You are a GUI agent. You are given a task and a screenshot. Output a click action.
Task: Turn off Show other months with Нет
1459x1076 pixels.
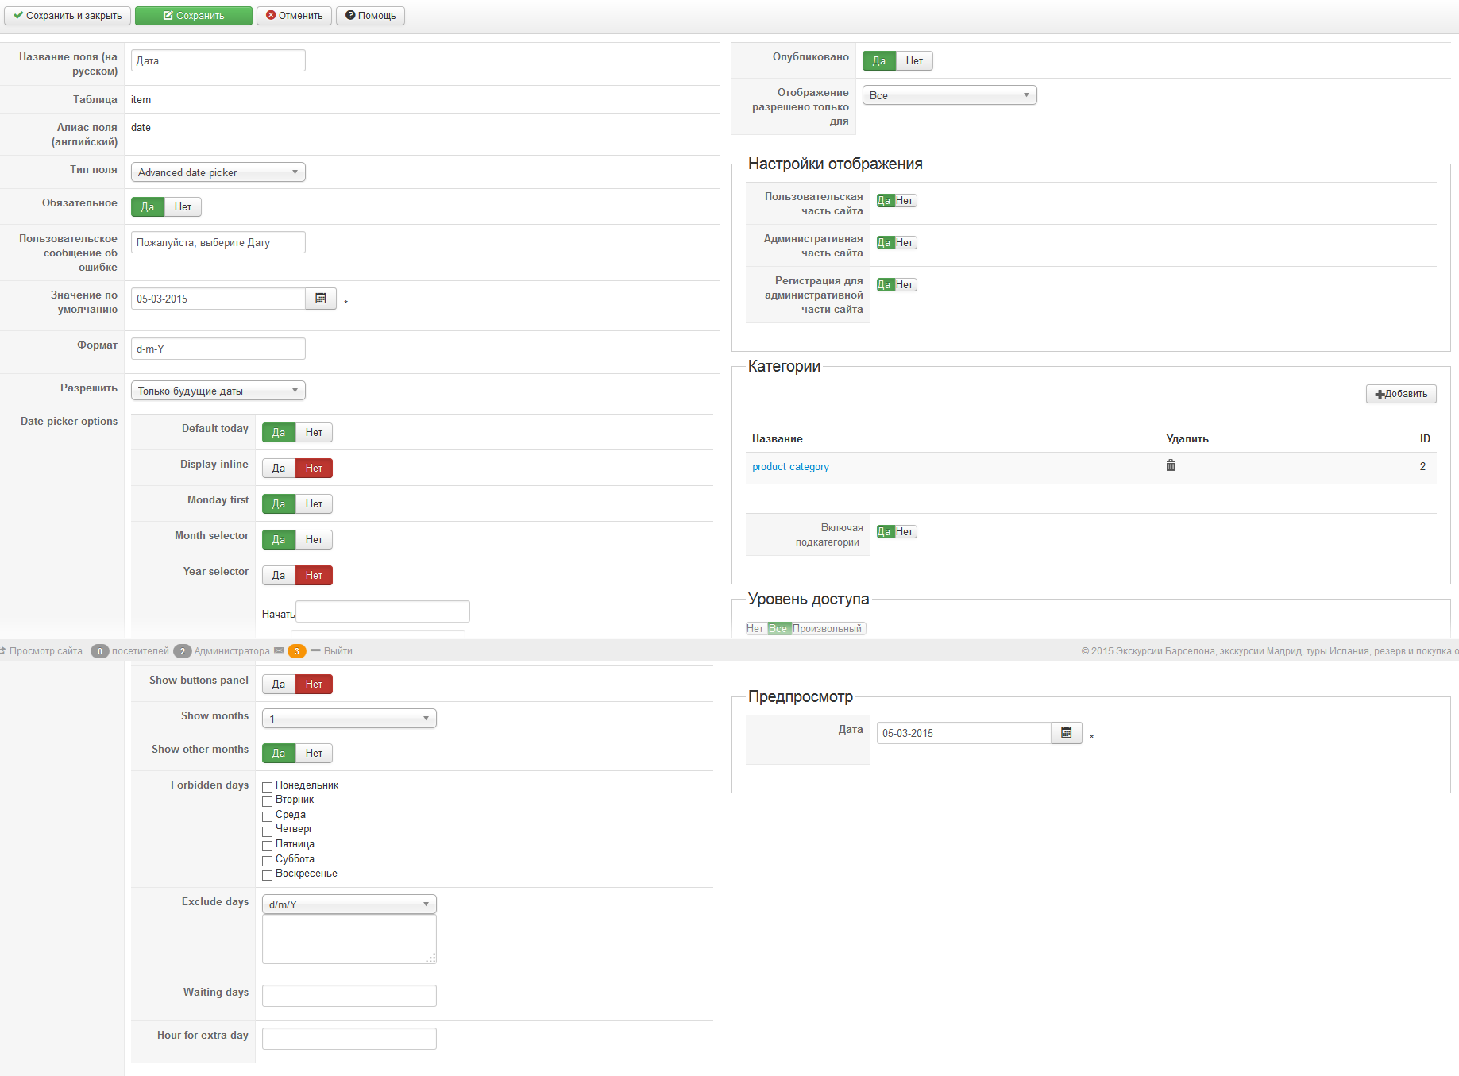pos(315,754)
